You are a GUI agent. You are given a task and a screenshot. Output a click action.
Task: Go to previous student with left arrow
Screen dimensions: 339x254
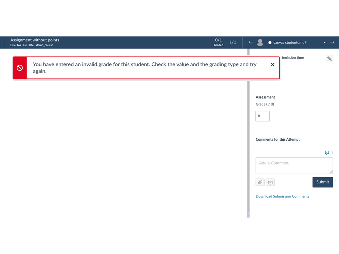[x=251, y=42]
